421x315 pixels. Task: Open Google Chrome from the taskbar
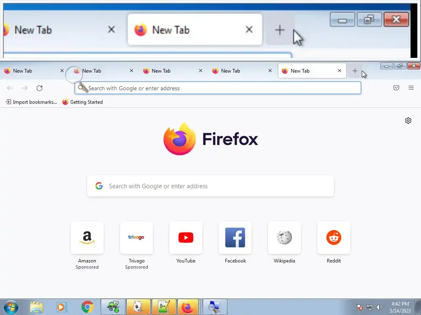pos(87,307)
